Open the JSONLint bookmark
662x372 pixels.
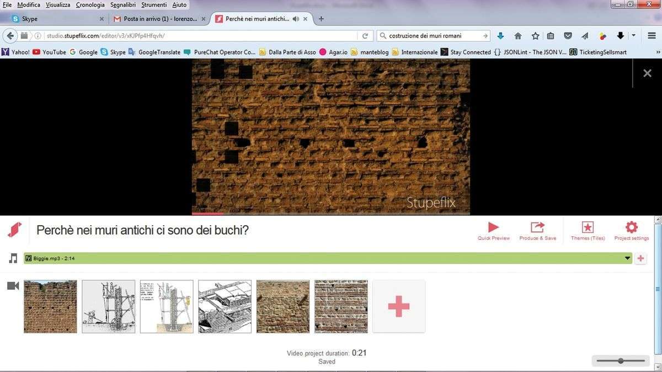(x=530, y=52)
